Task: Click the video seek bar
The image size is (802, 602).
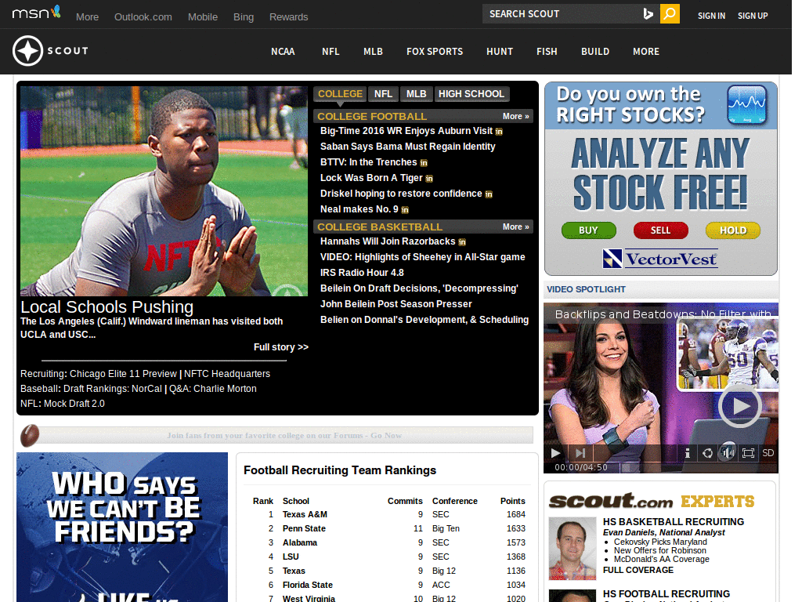Action: point(699,467)
